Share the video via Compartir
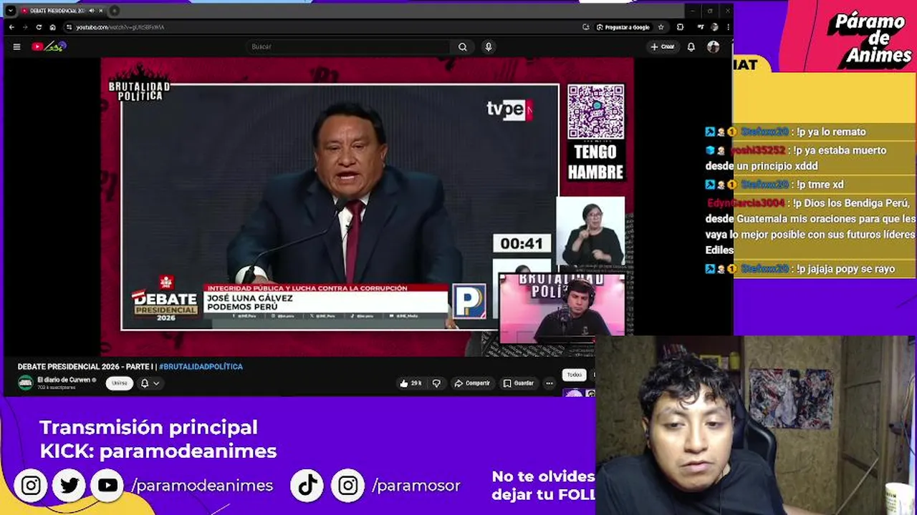This screenshot has height=515, width=917. click(x=472, y=383)
